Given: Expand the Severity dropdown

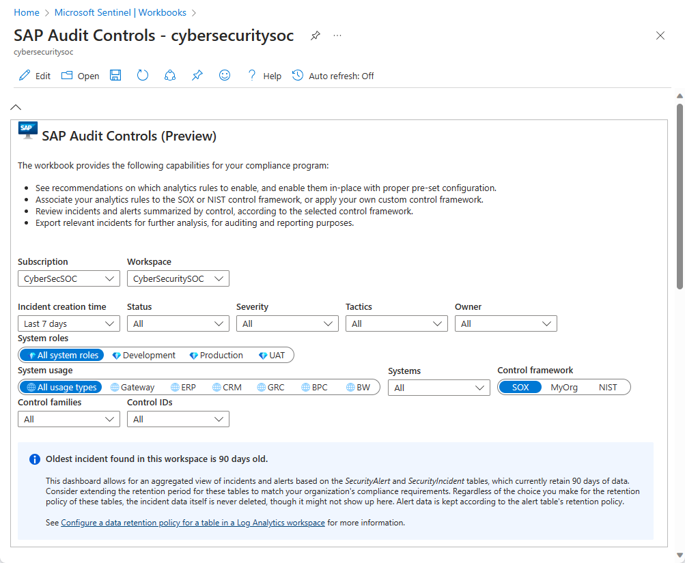Looking at the screenshot, I should (x=287, y=324).
